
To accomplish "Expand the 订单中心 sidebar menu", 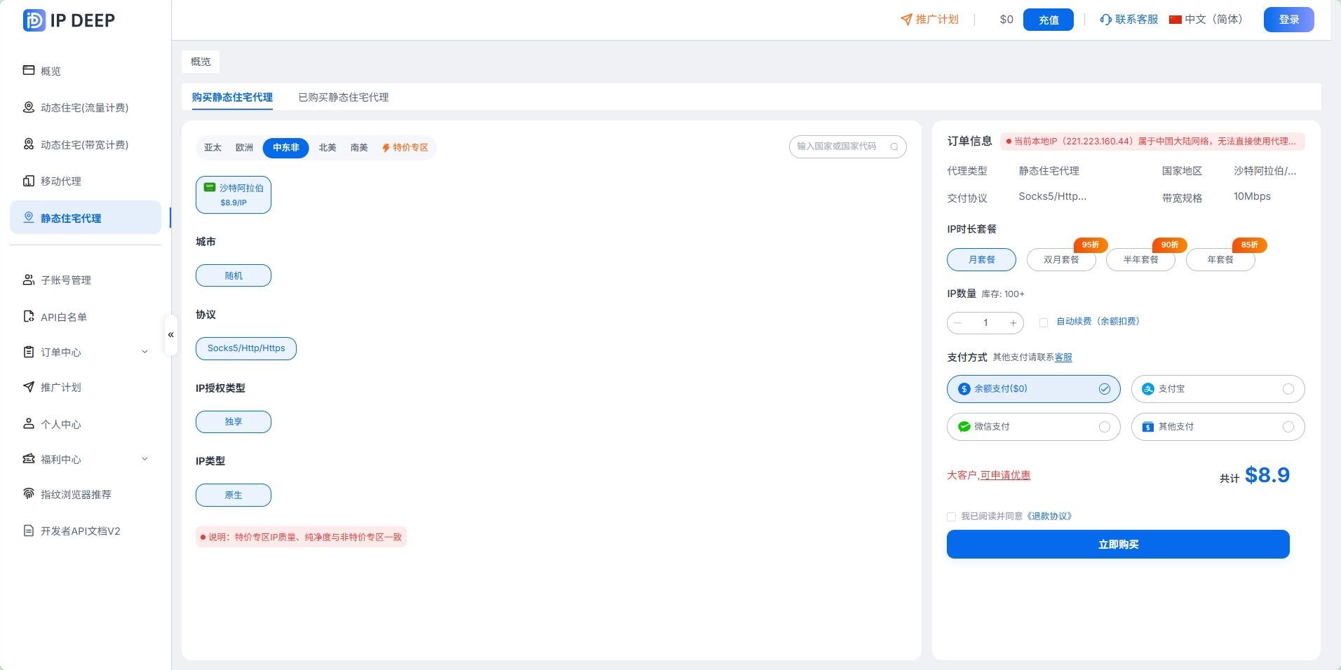I will click(x=86, y=352).
